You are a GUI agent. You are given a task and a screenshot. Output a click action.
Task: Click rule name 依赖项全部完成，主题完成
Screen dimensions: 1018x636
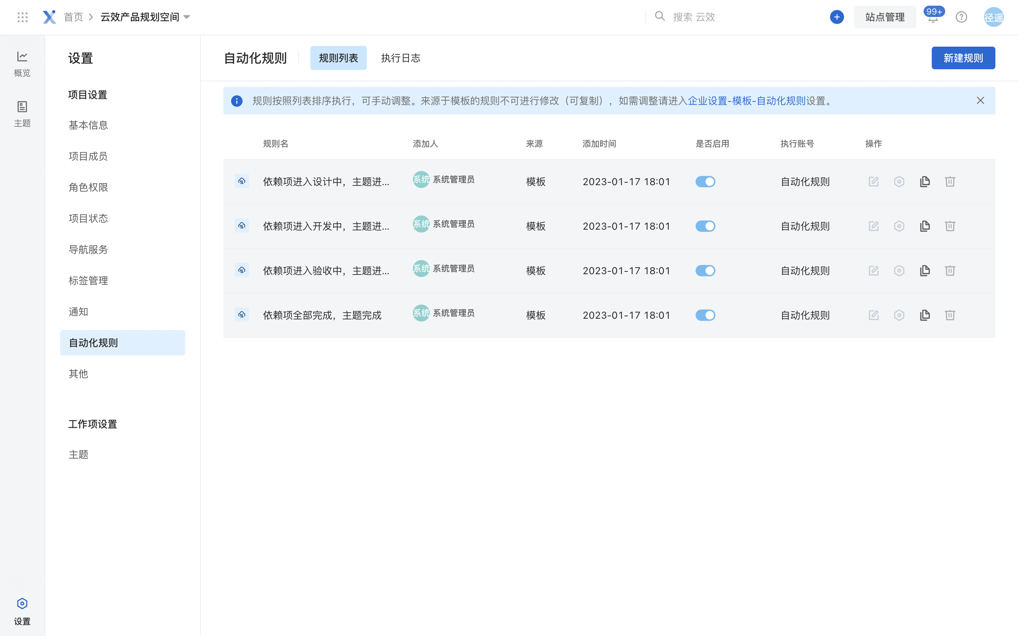coord(322,316)
